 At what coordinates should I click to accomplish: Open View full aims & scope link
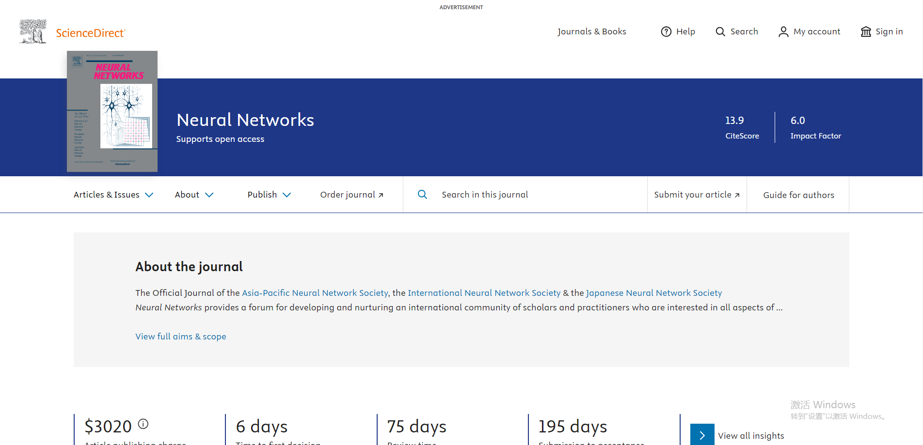pos(181,337)
